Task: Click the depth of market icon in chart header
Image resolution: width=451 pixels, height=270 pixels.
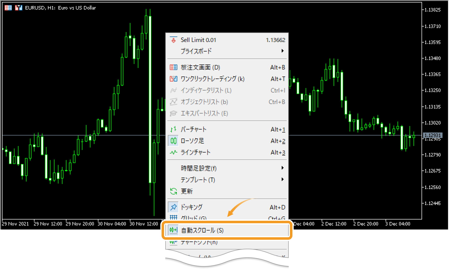Action: click(8, 8)
